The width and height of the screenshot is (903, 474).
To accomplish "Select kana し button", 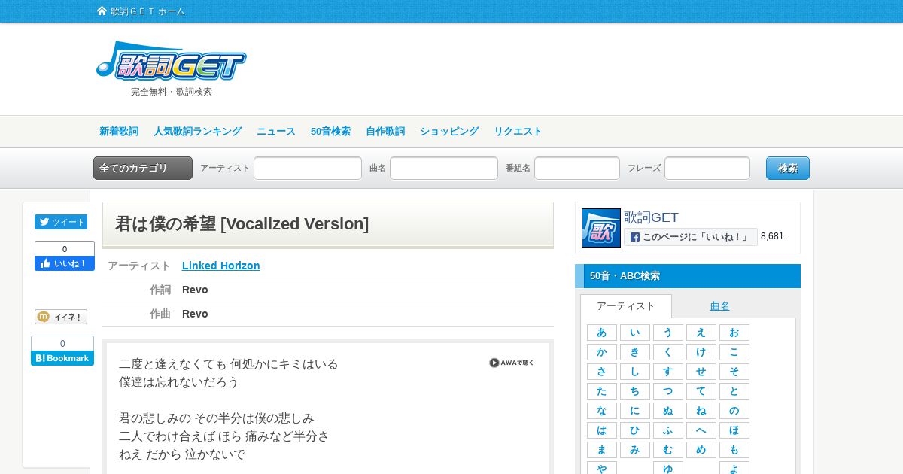I will [x=635, y=372].
